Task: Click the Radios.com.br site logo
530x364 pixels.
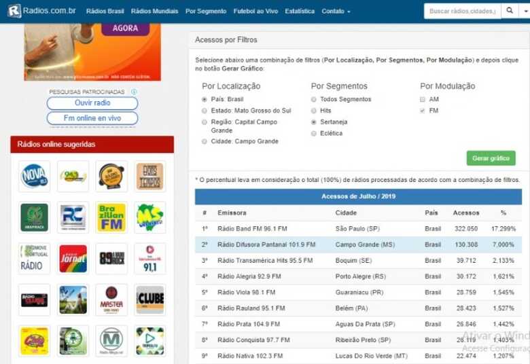Action: pyautogui.click(x=42, y=12)
